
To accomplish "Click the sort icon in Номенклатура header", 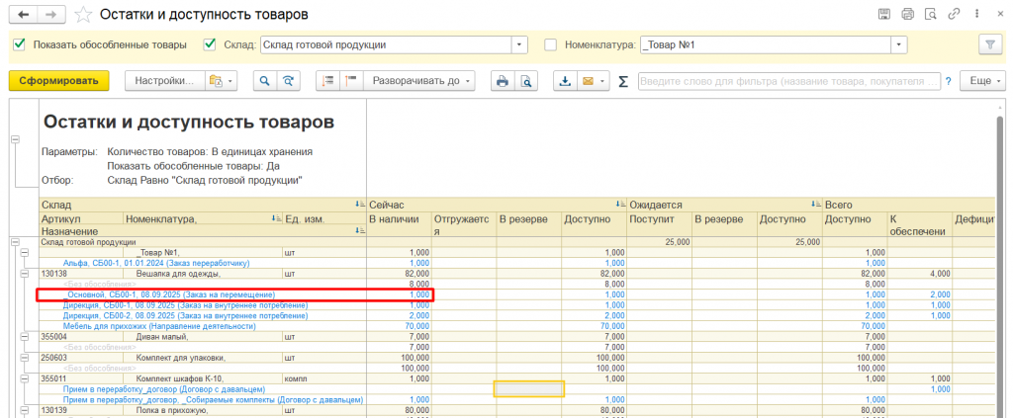I will click(277, 219).
